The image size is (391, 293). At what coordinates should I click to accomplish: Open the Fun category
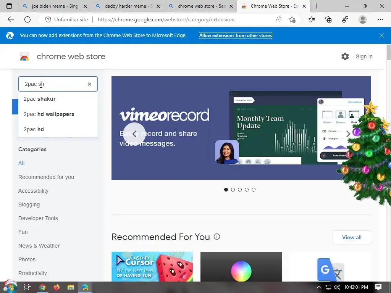23,232
